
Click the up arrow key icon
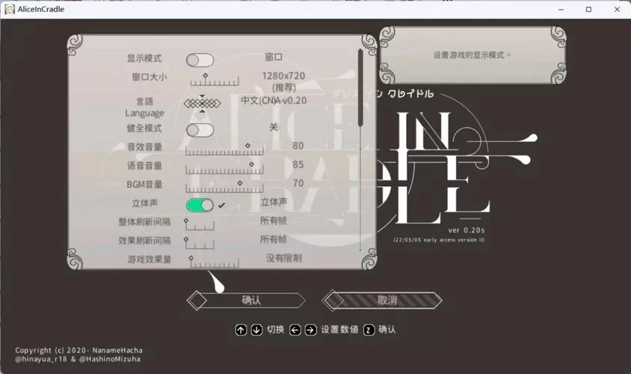(241, 330)
